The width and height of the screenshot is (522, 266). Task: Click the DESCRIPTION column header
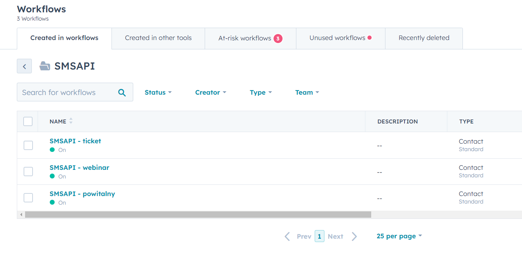click(397, 122)
